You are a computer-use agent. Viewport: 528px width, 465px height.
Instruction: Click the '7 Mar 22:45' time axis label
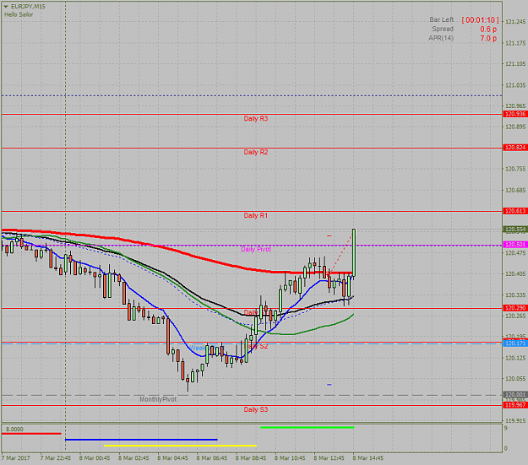click(x=56, y=458)
